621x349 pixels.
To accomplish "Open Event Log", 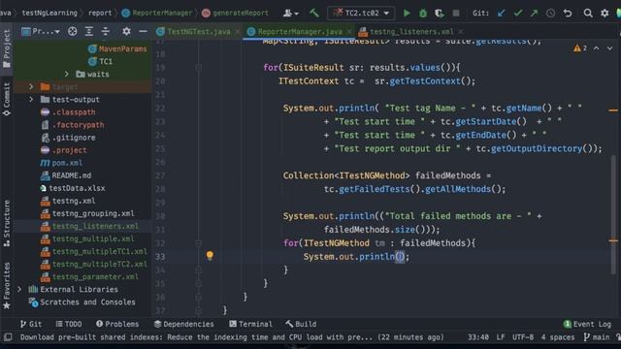I will point(587,324).
